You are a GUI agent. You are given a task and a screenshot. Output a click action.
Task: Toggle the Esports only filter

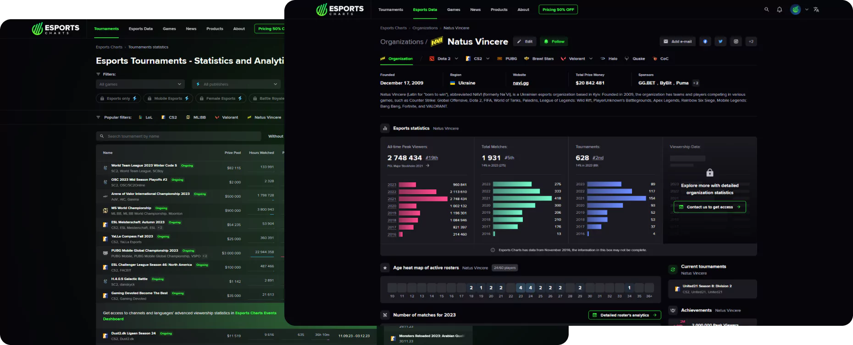point(118,98)
